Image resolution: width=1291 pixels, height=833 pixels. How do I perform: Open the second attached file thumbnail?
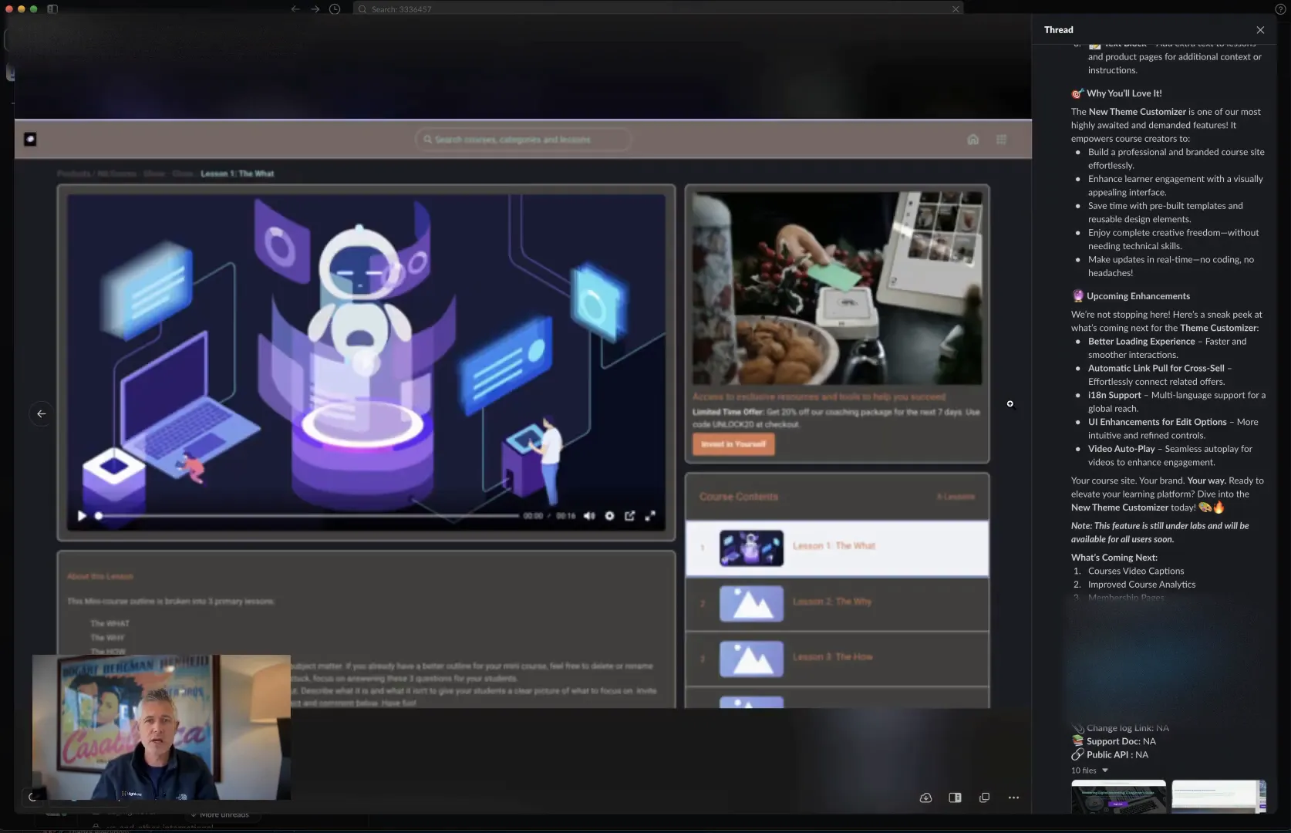(x=1219, y=797)
